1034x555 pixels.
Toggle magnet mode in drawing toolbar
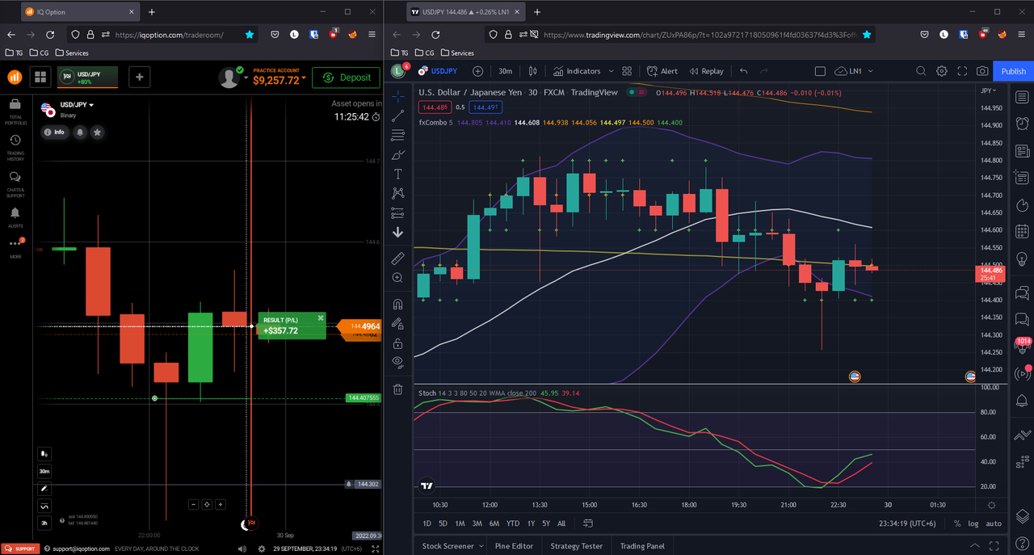397,305
